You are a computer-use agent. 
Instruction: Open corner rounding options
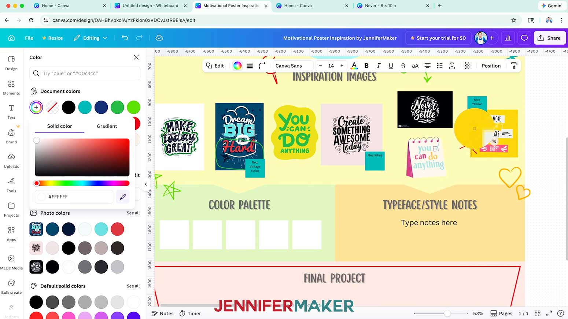click(262, 65)
